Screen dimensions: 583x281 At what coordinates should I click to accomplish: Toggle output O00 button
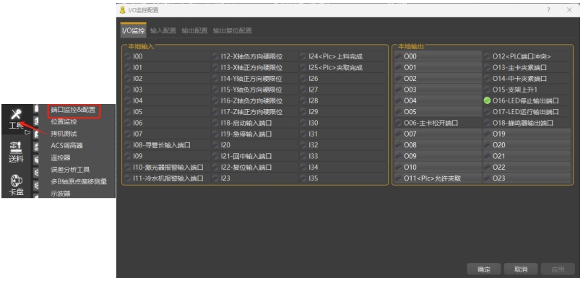pyautogui.click(x=438, y=56)
